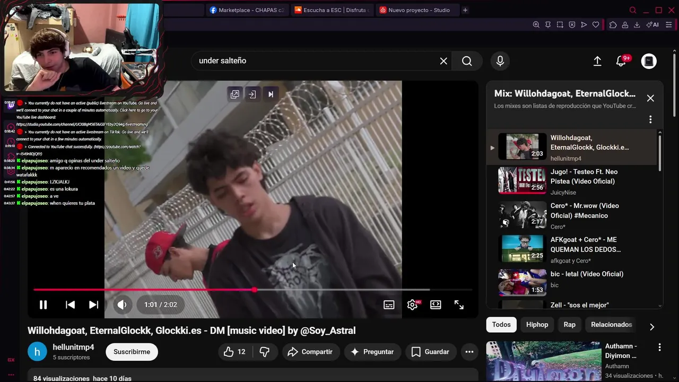Viewport: 679px width, 382px height.
Task: Click the overlay skip-next icon
Action: 271,94
